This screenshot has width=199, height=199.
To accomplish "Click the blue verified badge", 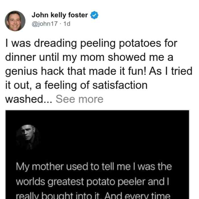I will tap(94, 15).
